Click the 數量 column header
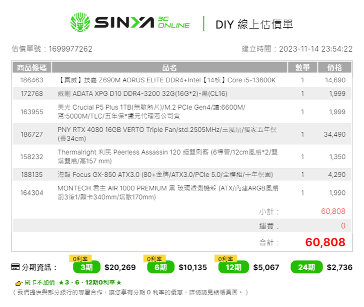Image resolution: width=364 pixels, height=307 pixels. pyautogui.click(x=302, y=68)
